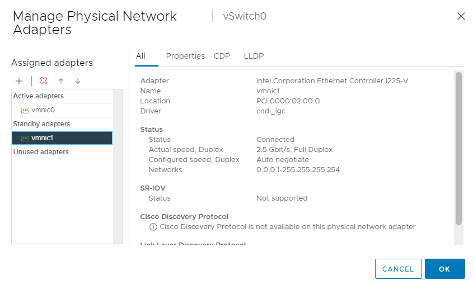Viewport: 473px width, 290px height.
Task: Confirm changes with the OK button
Action: (444, 269)
